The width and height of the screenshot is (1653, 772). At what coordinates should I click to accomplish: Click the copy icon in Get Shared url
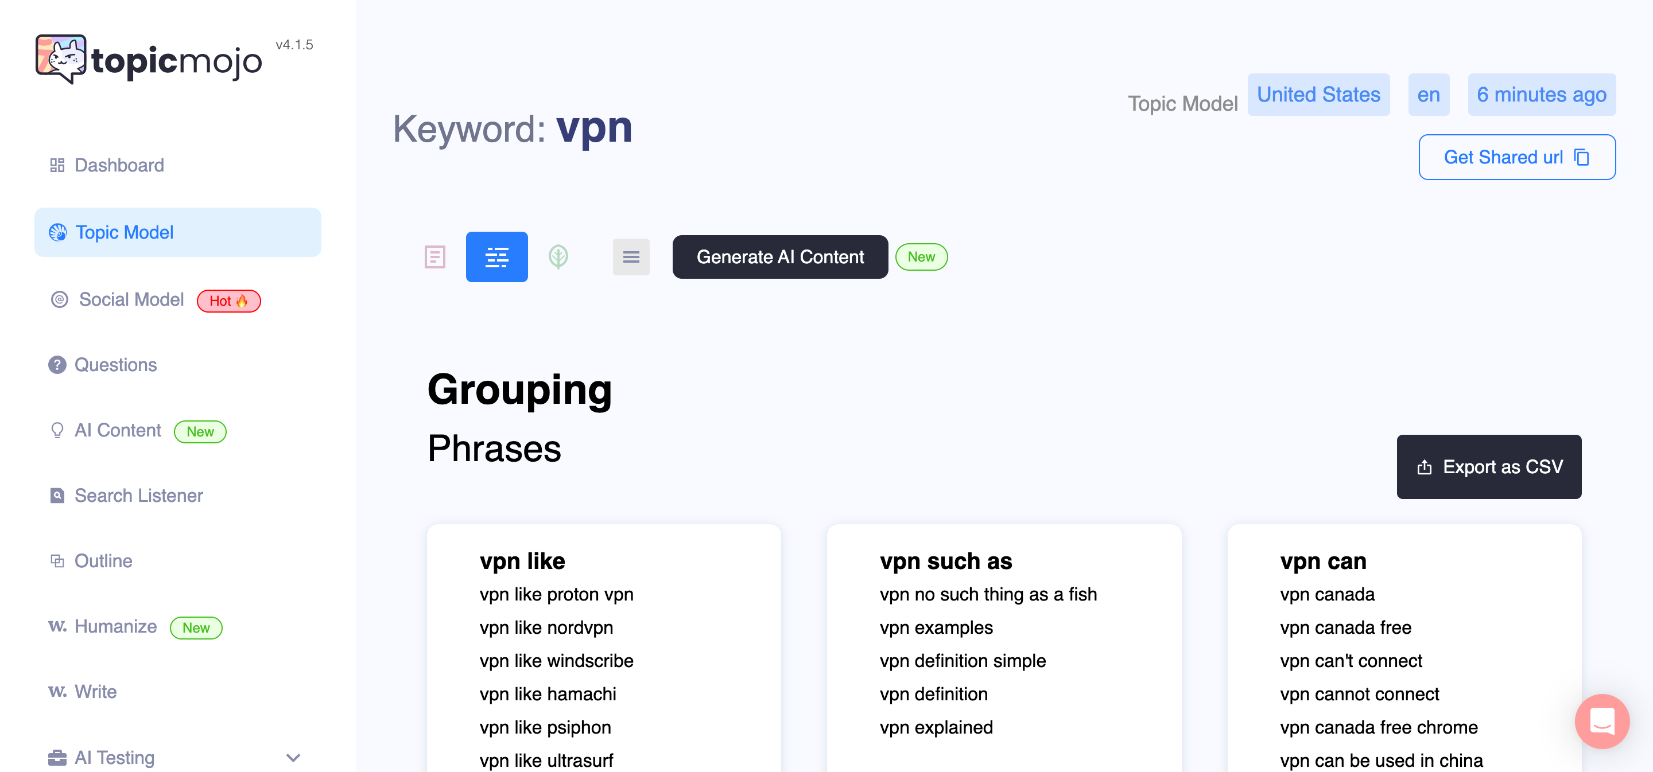pos(1582,157)
